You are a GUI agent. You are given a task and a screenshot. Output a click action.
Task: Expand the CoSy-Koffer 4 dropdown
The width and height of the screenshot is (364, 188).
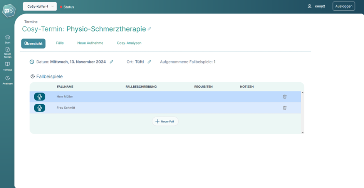click(x=40, y=7)
